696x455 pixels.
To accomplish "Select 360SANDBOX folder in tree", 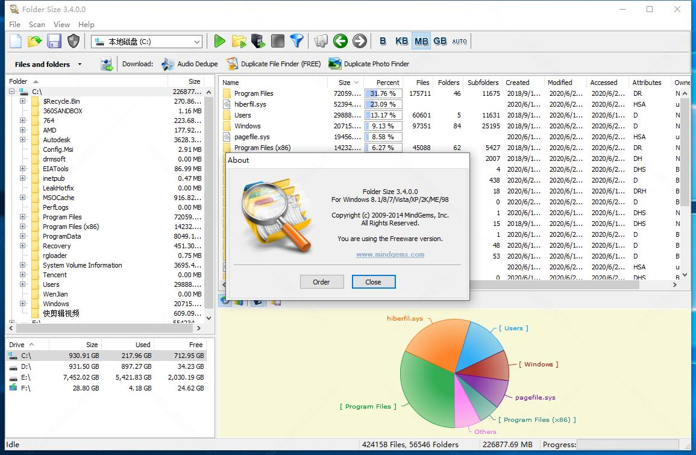I will coord(63,111).
